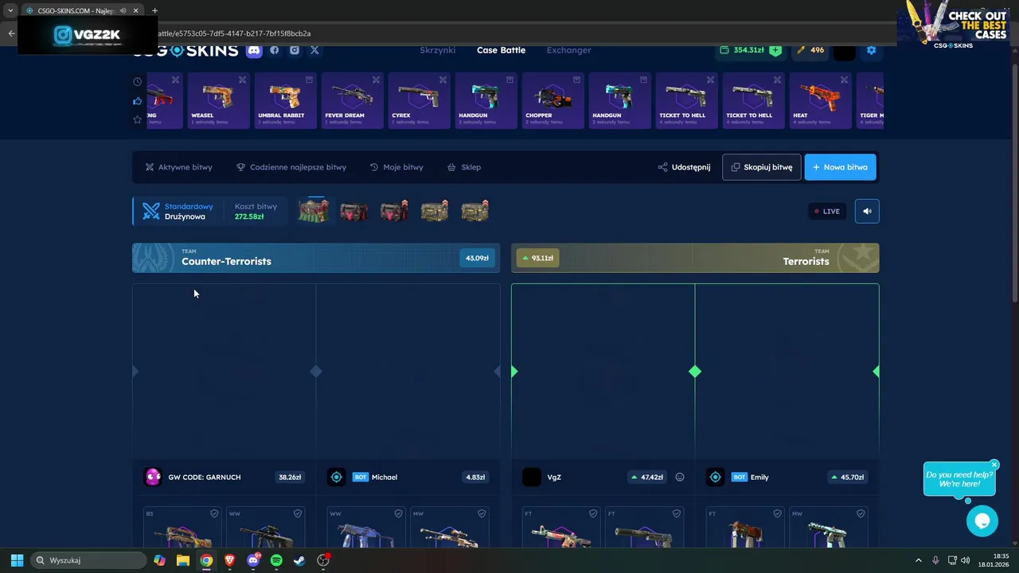Toggle microphone icon in system tray

[935, 560]
